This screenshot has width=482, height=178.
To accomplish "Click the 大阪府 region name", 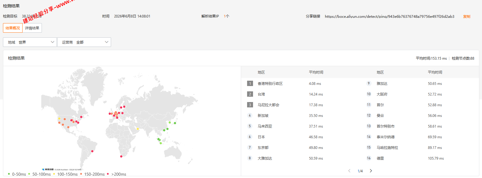I will pyautogui.click(x=382, y=94).
